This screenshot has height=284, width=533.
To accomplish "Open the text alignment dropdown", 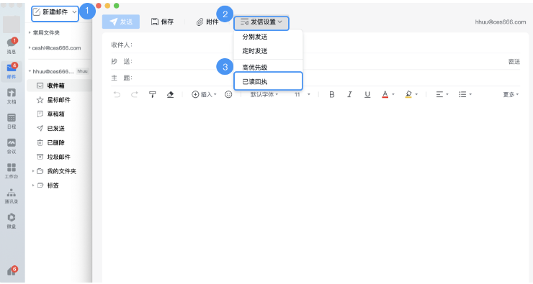I will (442, 94).
